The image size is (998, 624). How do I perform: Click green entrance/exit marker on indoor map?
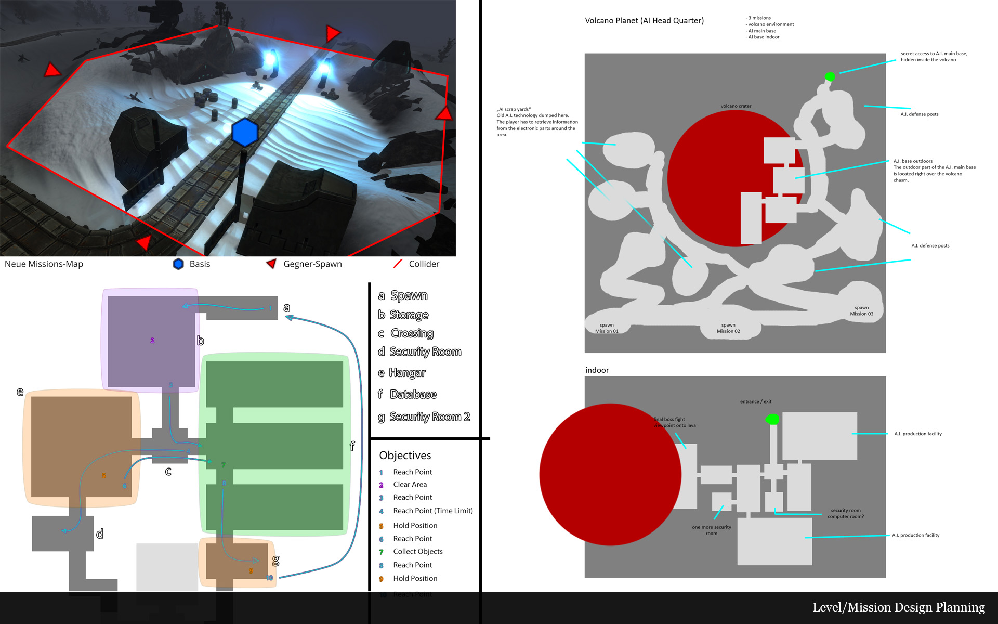pyautogui.click(x=772, y=419)
